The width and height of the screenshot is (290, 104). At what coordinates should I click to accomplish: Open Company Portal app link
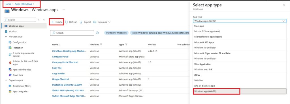point(60,57)
